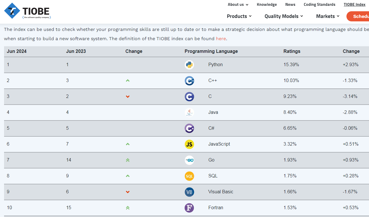The height and width of the screenshot is (217, 369).
Task: Open Coding Standards page
Action: pos(319,5)
